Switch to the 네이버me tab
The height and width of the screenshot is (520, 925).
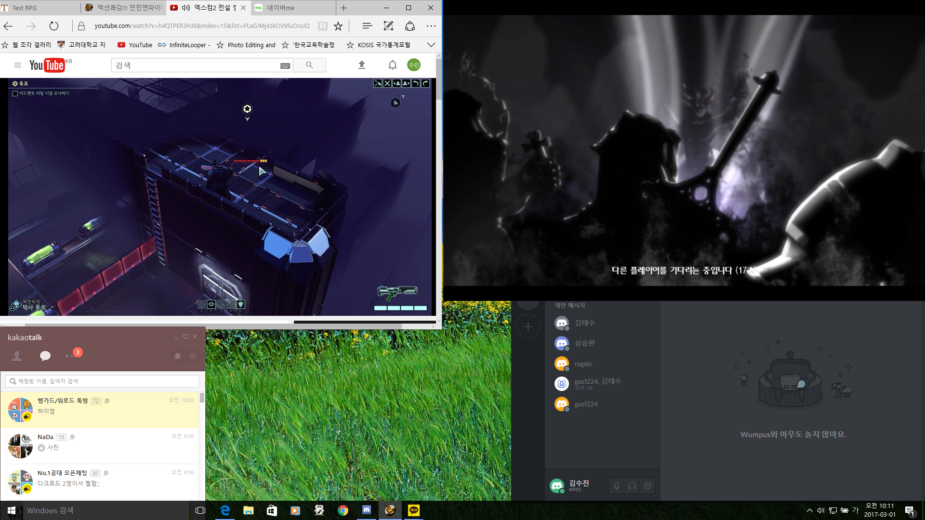click(293, 8)
